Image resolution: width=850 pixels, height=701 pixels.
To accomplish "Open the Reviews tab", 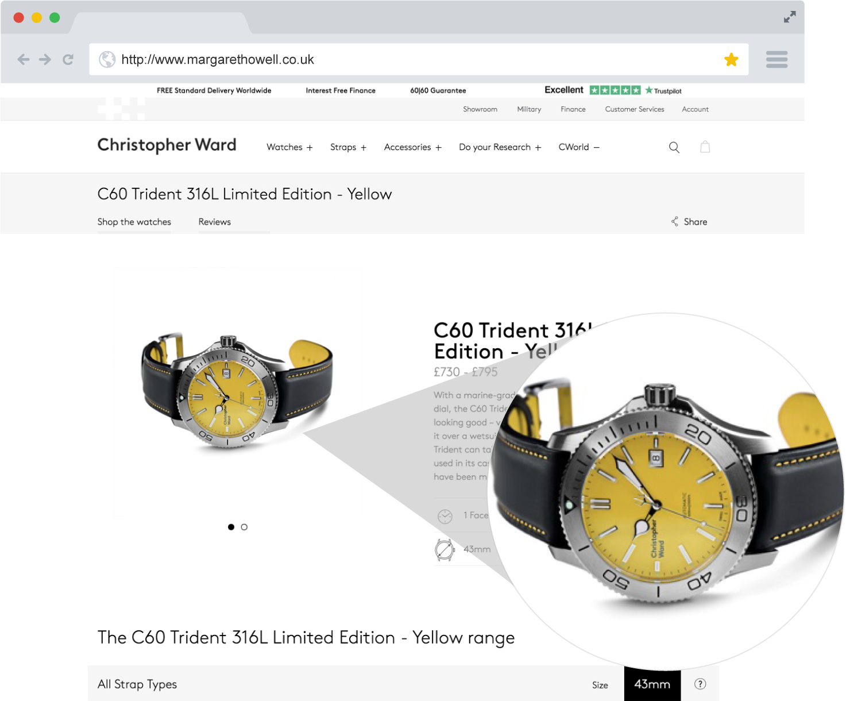I will point(215,222).
